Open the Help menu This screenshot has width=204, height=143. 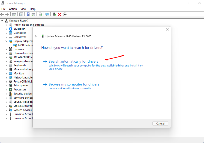[x=32, y=9]
